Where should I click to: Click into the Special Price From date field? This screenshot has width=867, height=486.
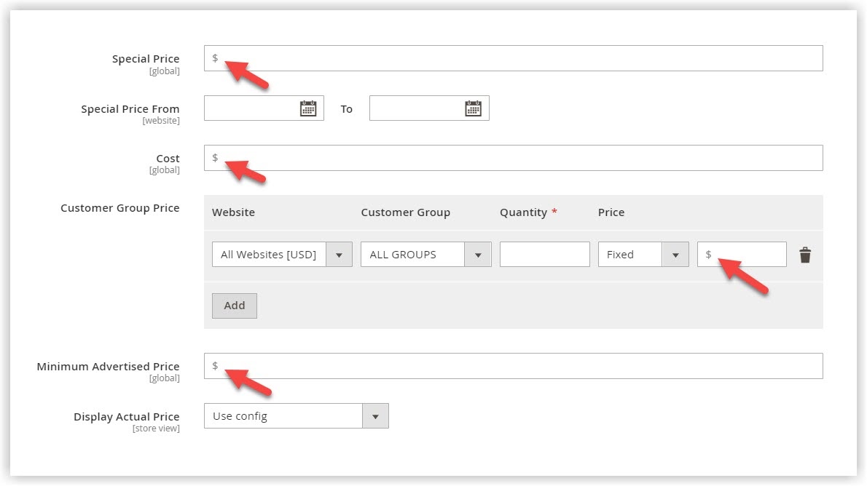pyautogui.click(x=251, y=108)
